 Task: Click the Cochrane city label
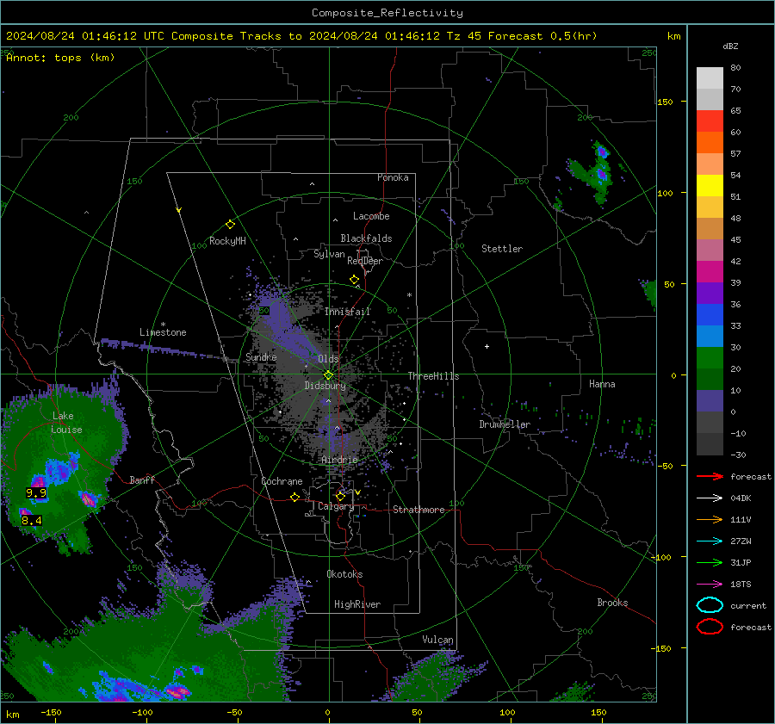[x=282, y=481]
